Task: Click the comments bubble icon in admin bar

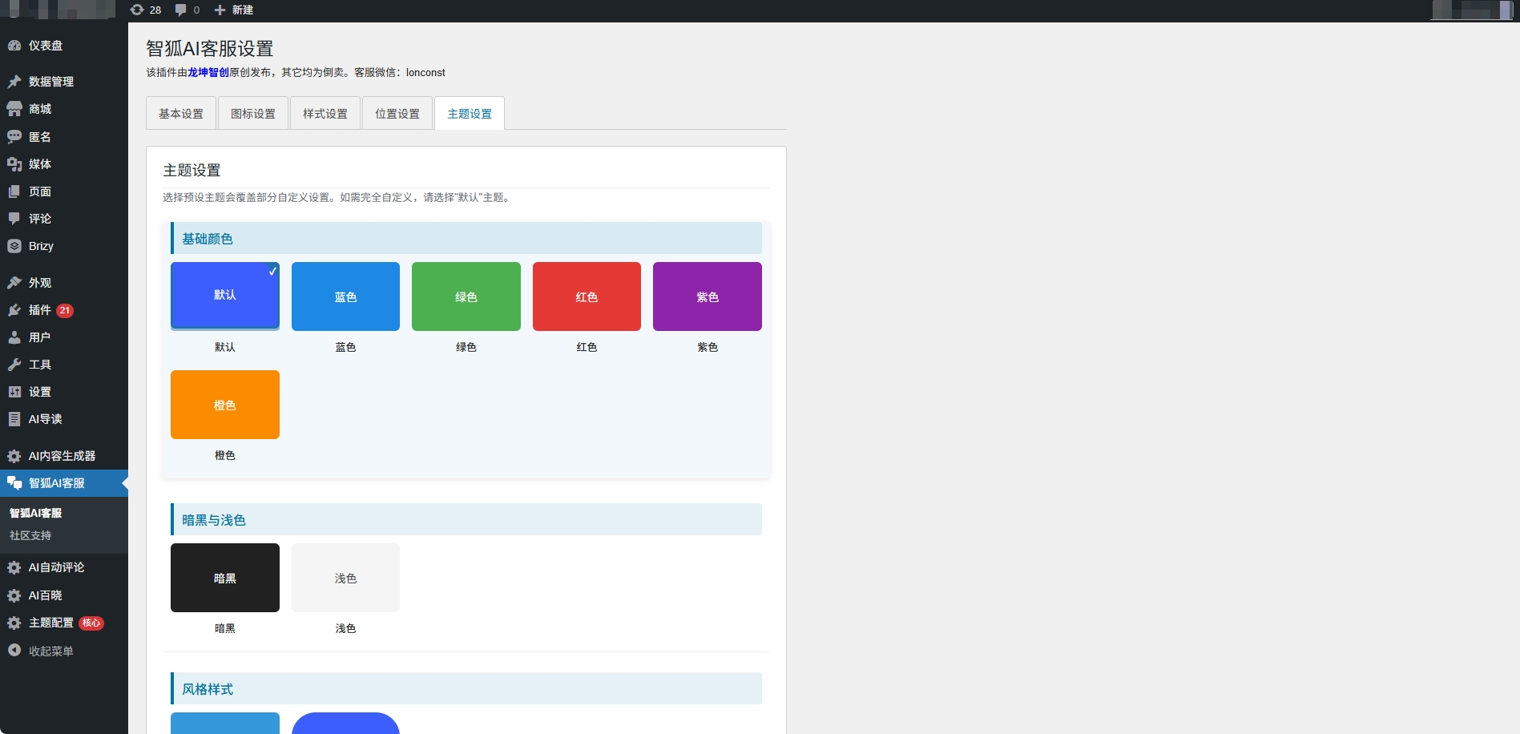Action: (x=181, y=10)
